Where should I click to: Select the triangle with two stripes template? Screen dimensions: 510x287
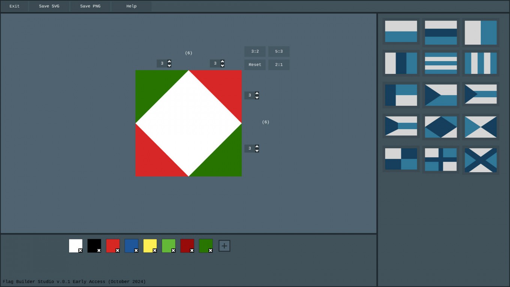(441, 95)
